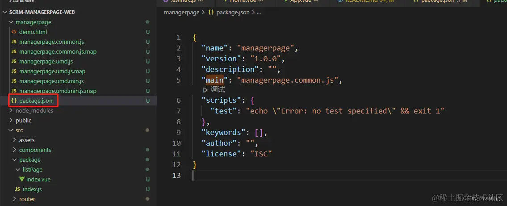This screenshot has height=206, width=507.
Task: Click the JS icon beside index.js
Action: click(x=17, y=189)
